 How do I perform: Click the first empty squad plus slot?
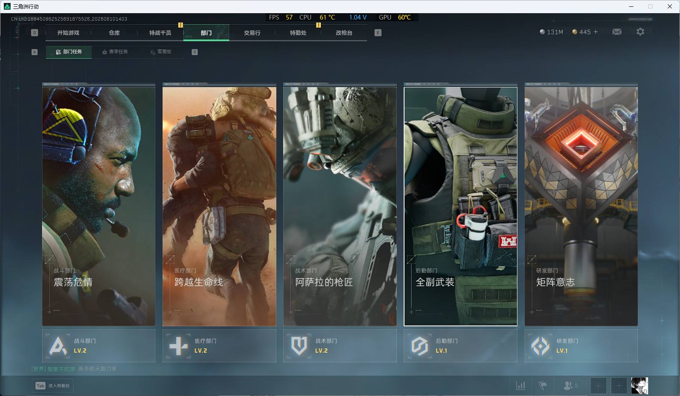[598, 386]
